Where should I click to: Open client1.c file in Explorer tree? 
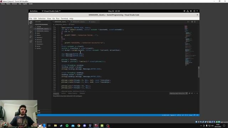[43, 29]
